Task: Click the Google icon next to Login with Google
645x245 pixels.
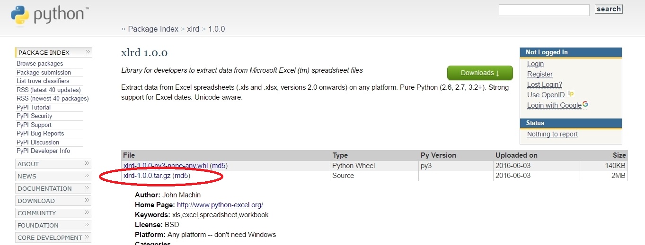Action: 585,105
